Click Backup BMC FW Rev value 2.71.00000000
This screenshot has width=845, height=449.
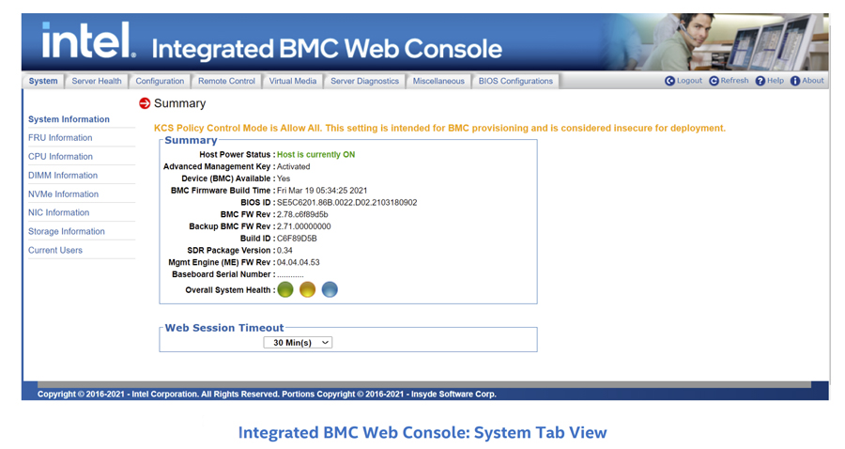coord(304,226)
